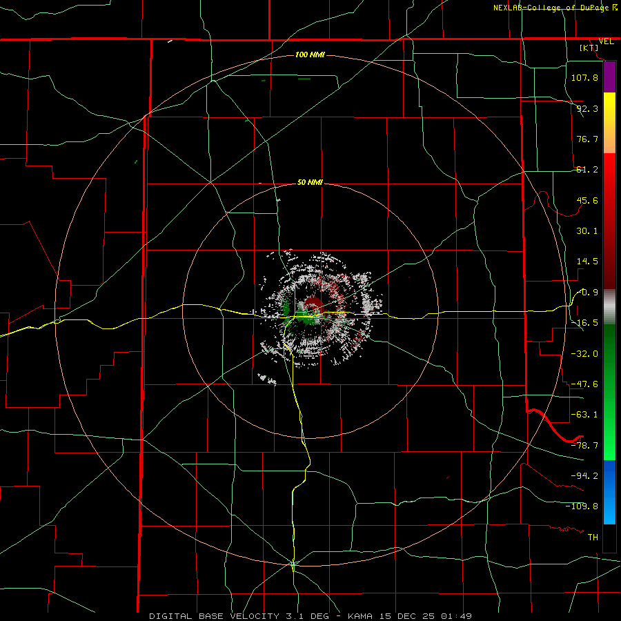
Task: Click the red velocity blob at radar center
Action: pos(314,306)
